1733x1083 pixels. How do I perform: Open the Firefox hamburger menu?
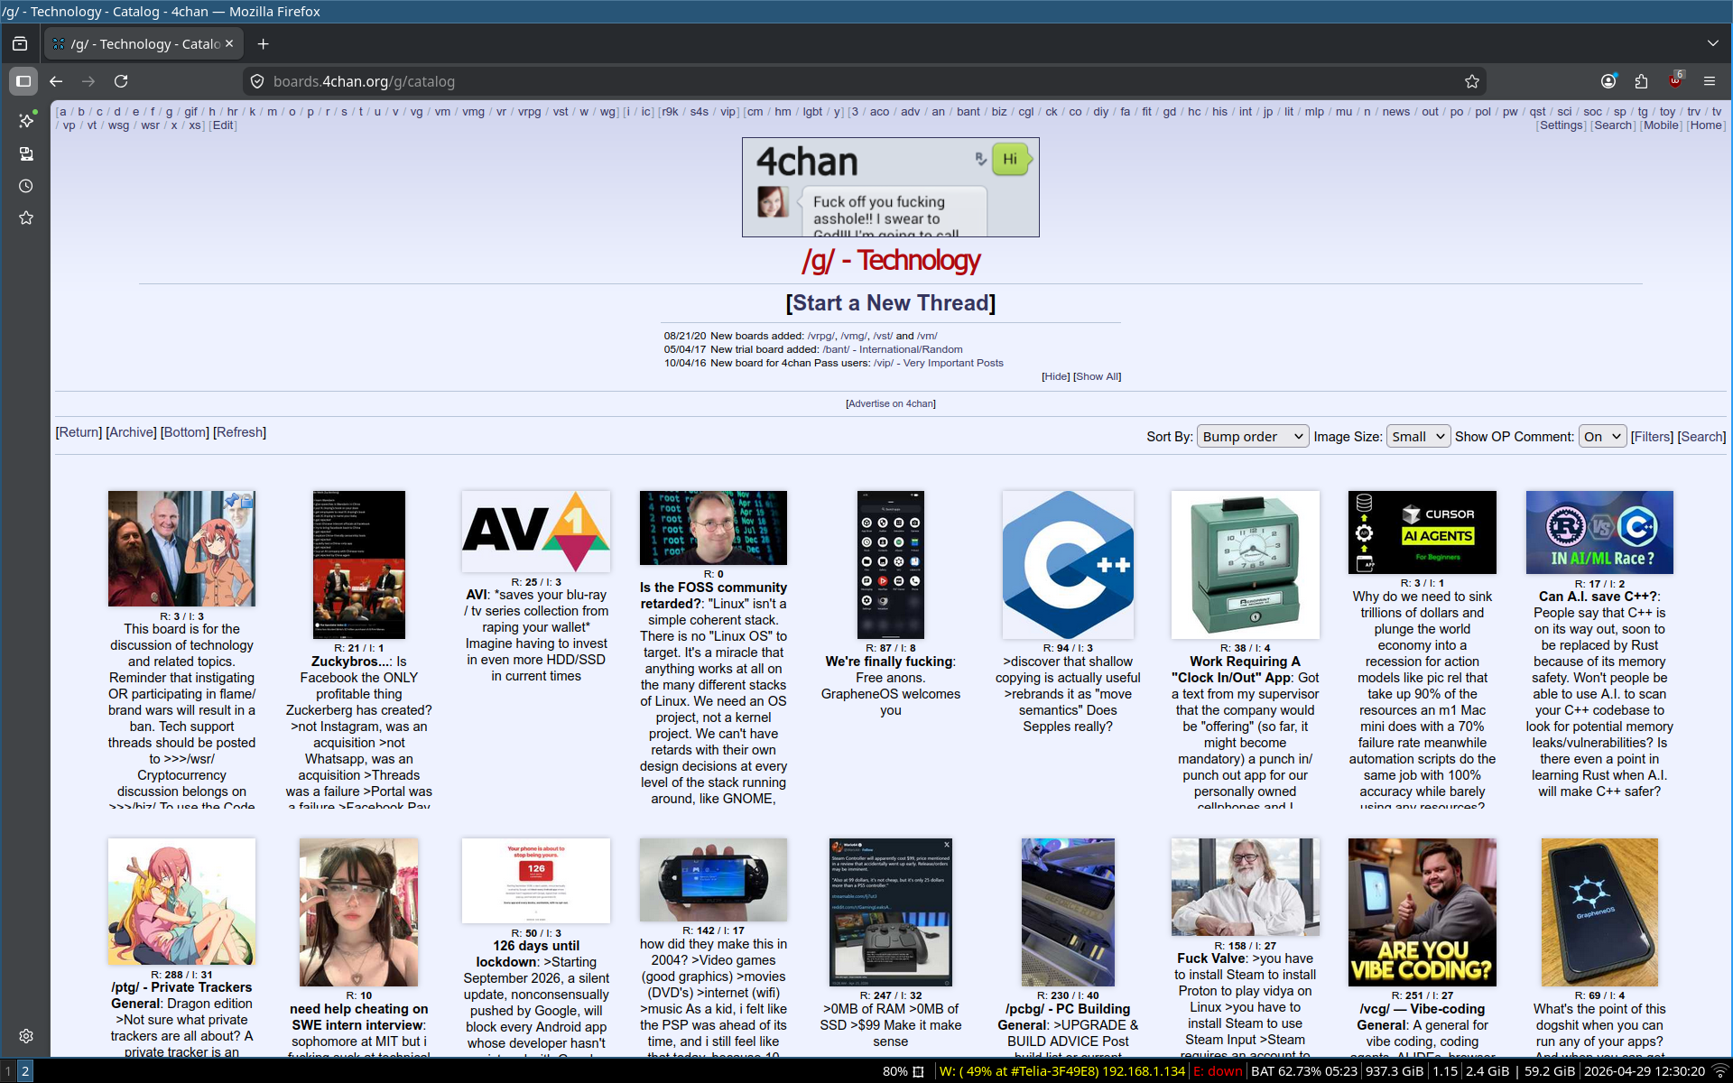click(x=1709, y=81)
